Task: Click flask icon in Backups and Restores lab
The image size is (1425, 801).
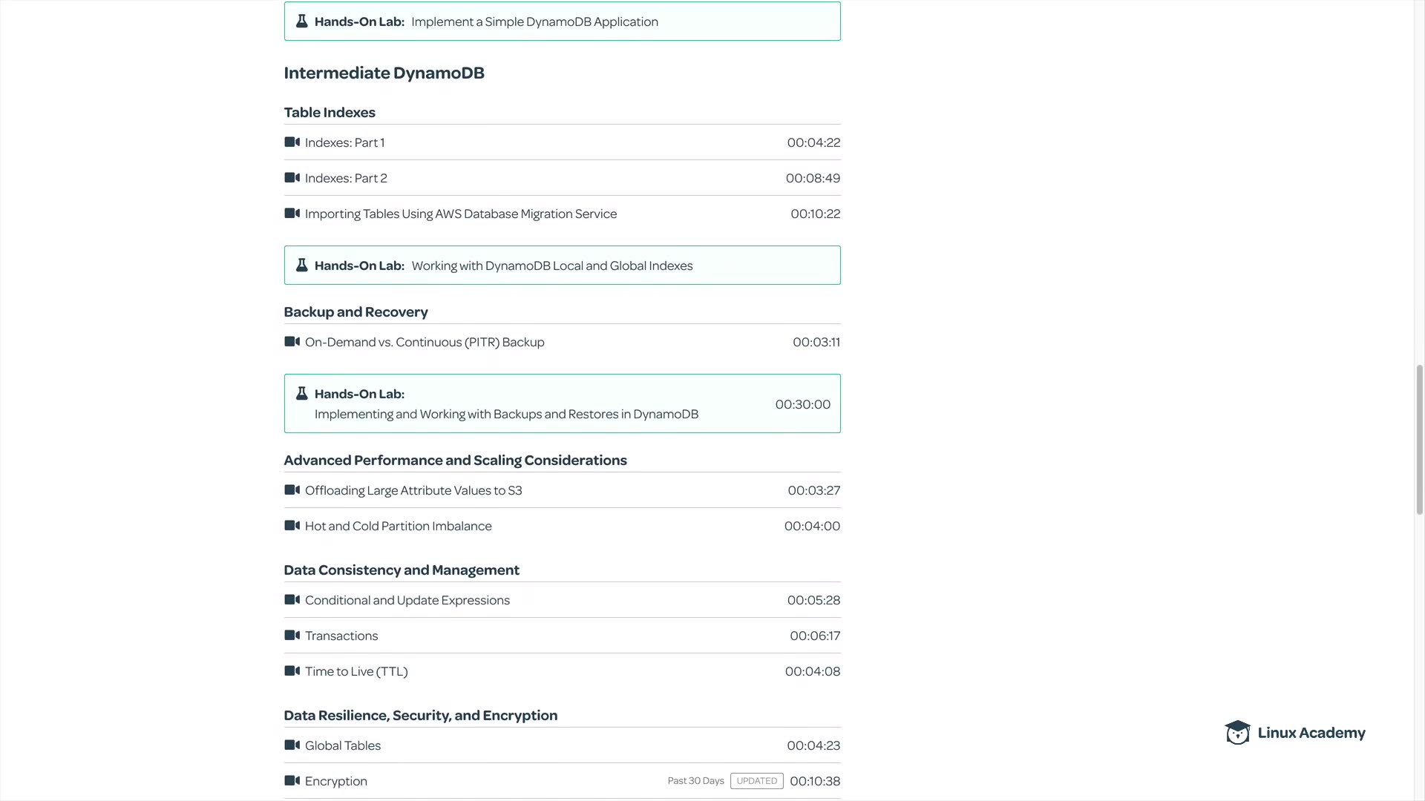Action: (x=302, y=394)
